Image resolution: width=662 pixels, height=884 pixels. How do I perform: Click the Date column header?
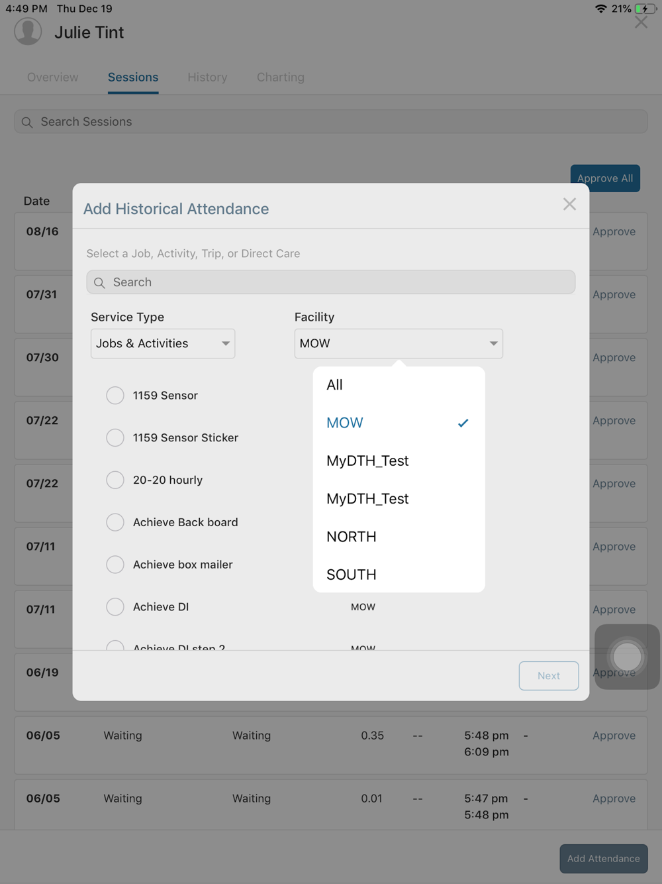click(36, 201)
